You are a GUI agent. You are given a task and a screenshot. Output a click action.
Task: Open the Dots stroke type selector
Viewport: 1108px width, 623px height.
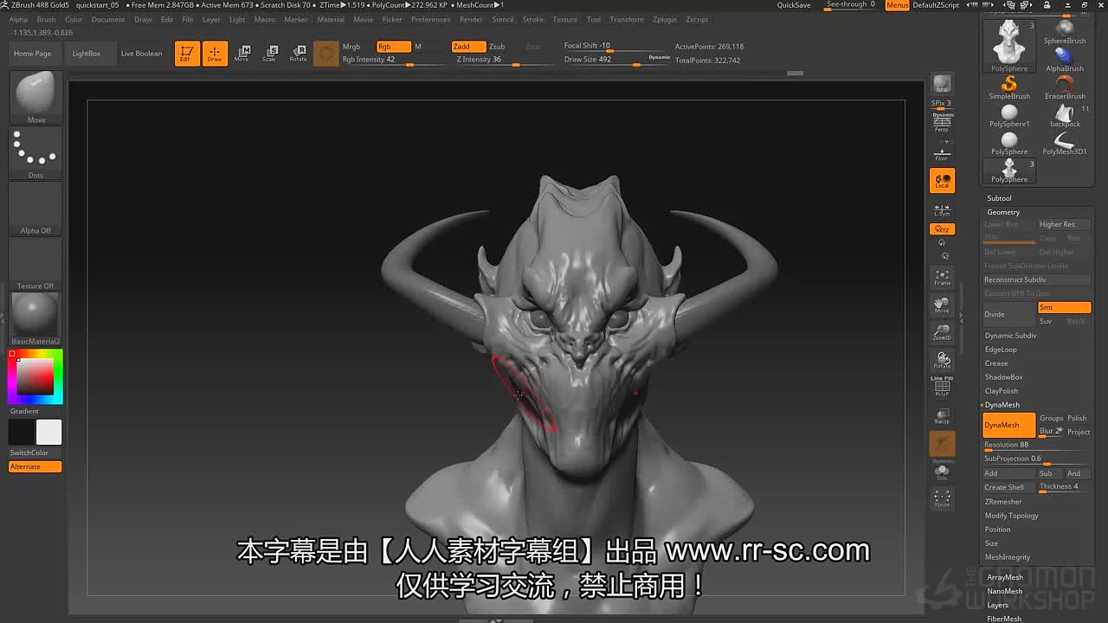coord(35,153)
